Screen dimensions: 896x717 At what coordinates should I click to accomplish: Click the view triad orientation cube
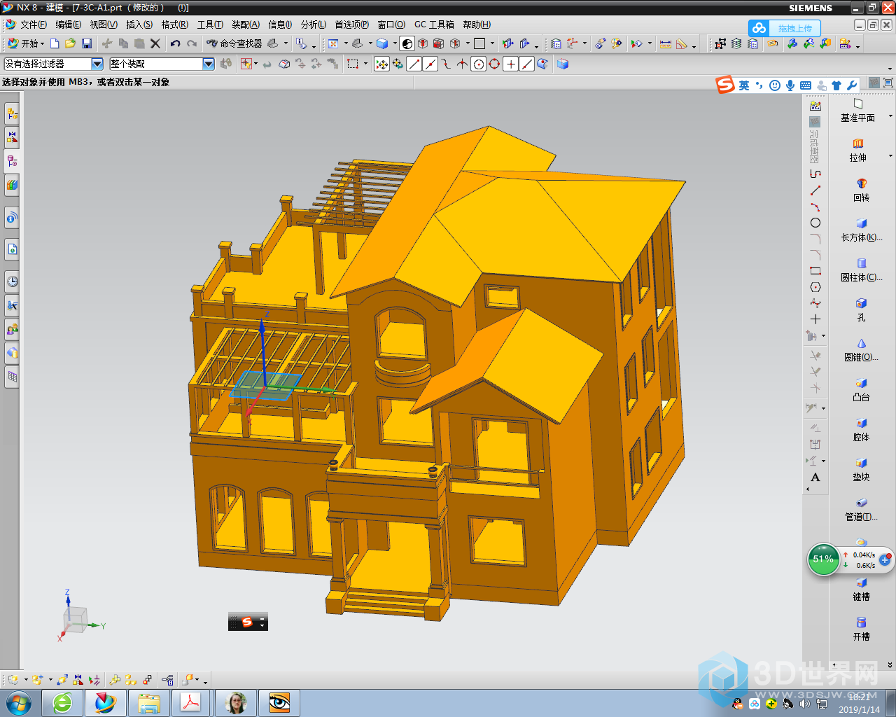74,620
